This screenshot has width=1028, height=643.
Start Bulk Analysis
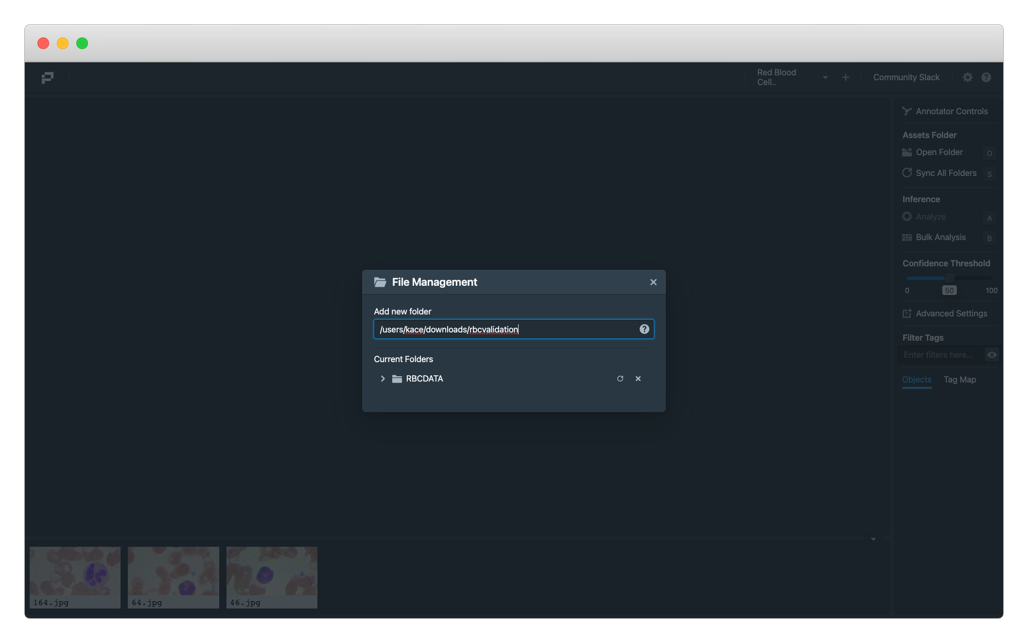tap(934, 237)
